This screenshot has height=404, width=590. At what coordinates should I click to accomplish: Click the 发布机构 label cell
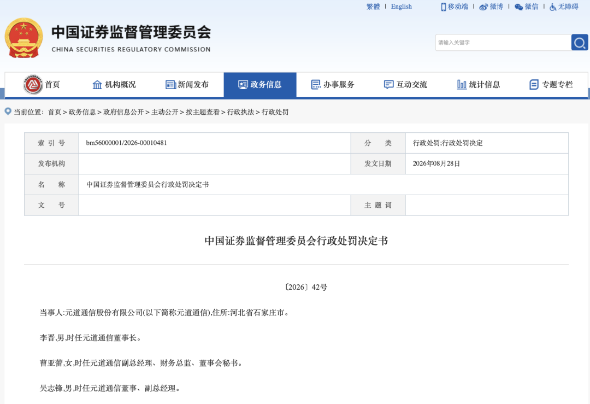point(51,163)
